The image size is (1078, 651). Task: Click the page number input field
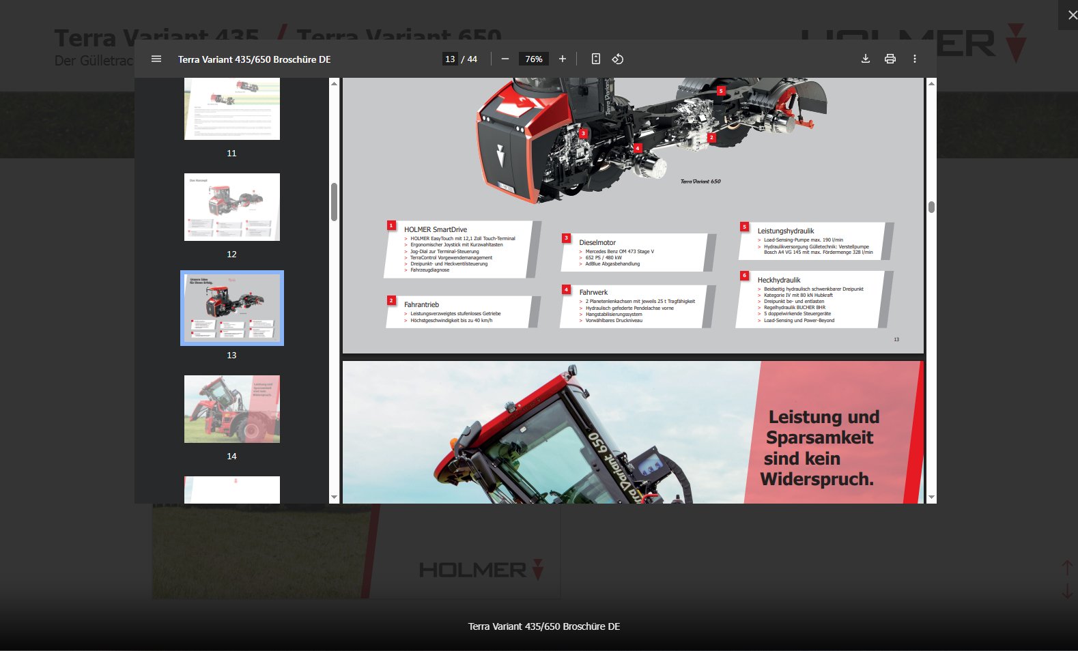(x=450, y=59)
